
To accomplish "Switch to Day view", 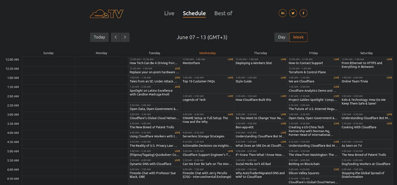I will (282, 37).
